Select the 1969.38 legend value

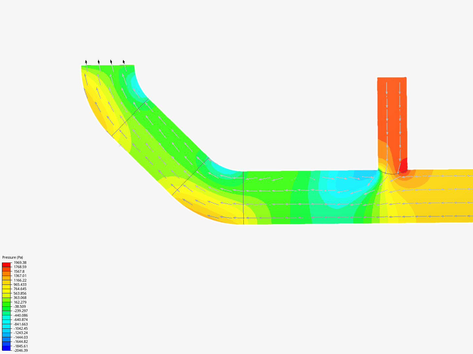tap(20, 263)
